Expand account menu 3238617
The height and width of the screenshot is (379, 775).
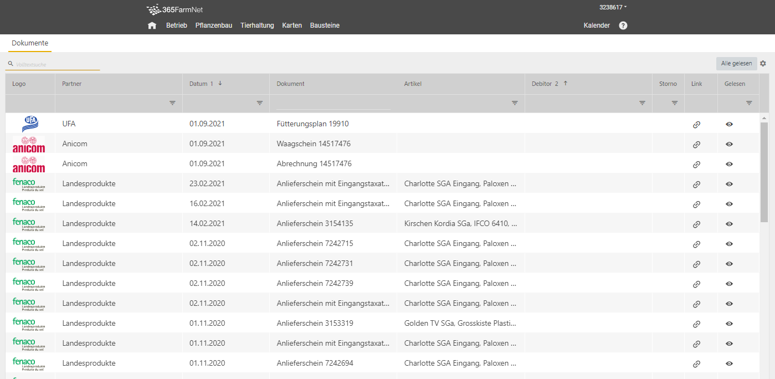click(613, 8)
